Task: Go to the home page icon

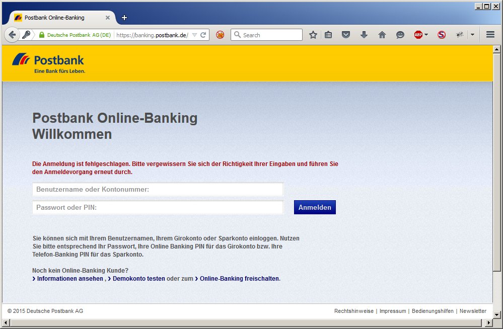Action: click(382, 35)
